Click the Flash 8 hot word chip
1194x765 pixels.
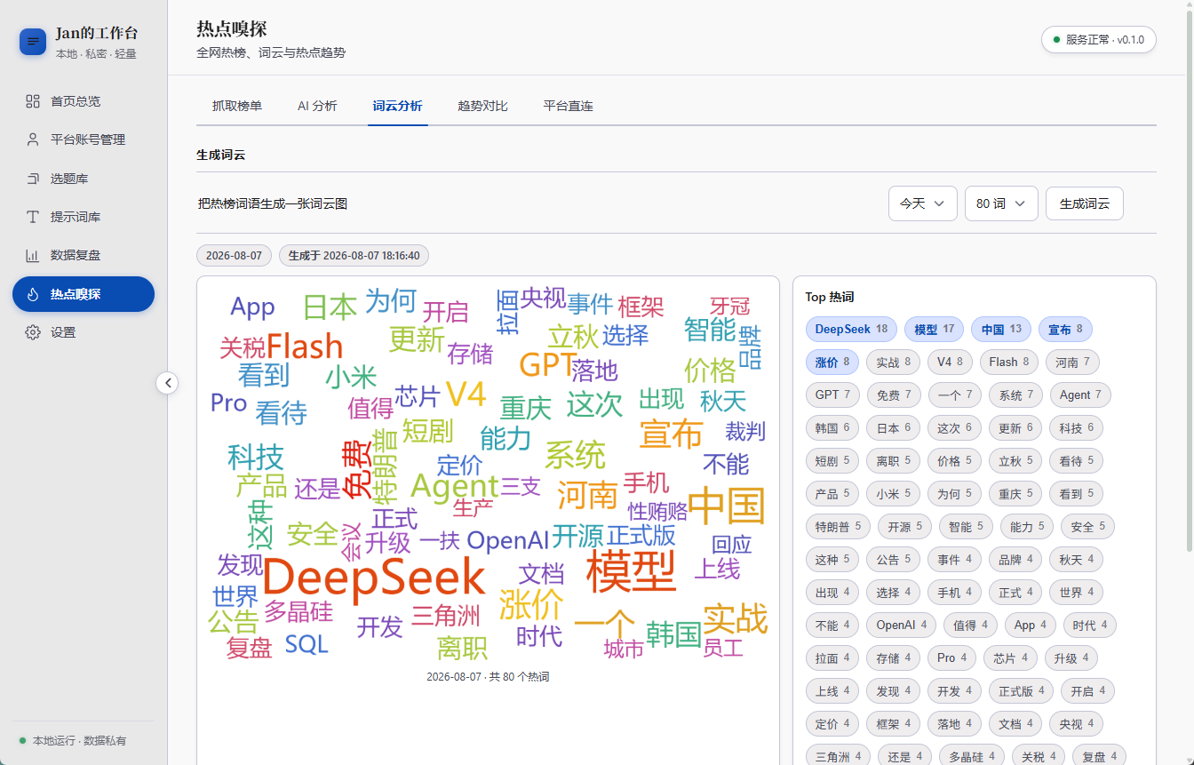pos(1009,363)
